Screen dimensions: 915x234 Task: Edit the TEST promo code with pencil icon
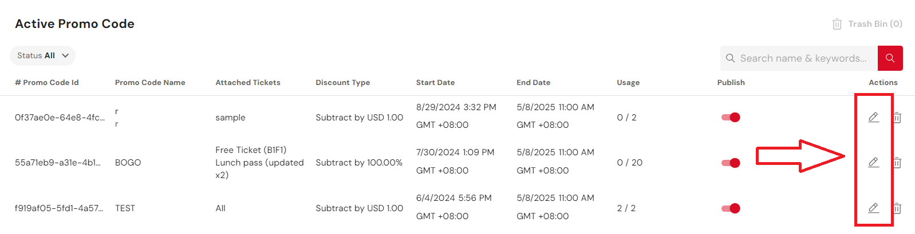pyautogui.click(x=873, y=208)
